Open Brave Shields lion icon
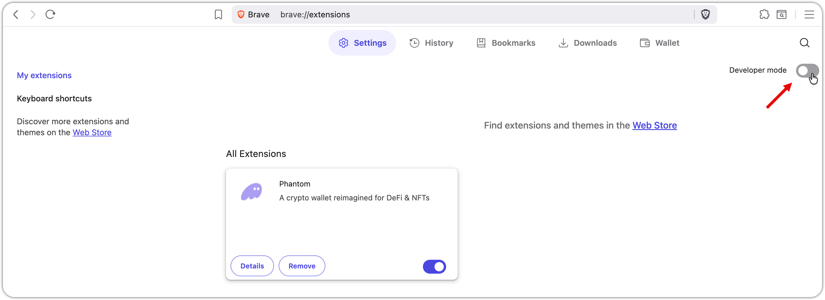The image size is (825, 300). click(x=705, y=14)
